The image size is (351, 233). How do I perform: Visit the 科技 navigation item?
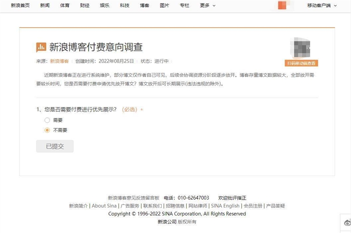[x=125, y=5]
